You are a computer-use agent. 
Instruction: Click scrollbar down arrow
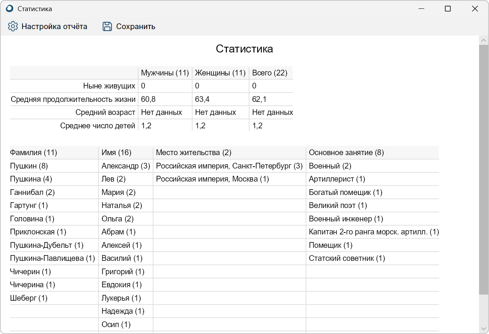(484, 328)
